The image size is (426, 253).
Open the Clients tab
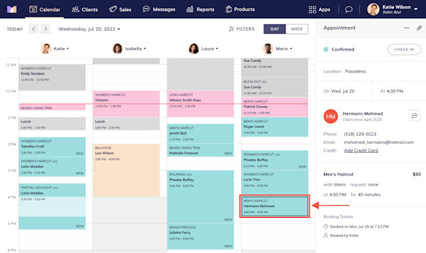tap(85, 9)
